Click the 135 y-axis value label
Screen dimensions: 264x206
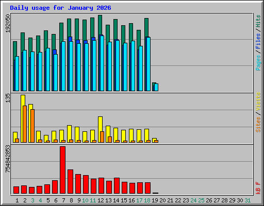[x=8, y=98]
